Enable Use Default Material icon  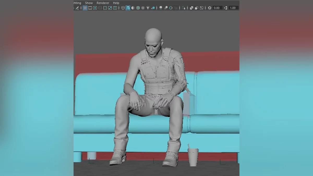click(133, 8)
